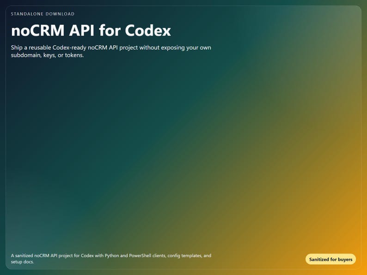Screen dimensions: 367x275
Task: Click the "STANDALONE DOWNLOAD" label
Action: click(43, 14)
